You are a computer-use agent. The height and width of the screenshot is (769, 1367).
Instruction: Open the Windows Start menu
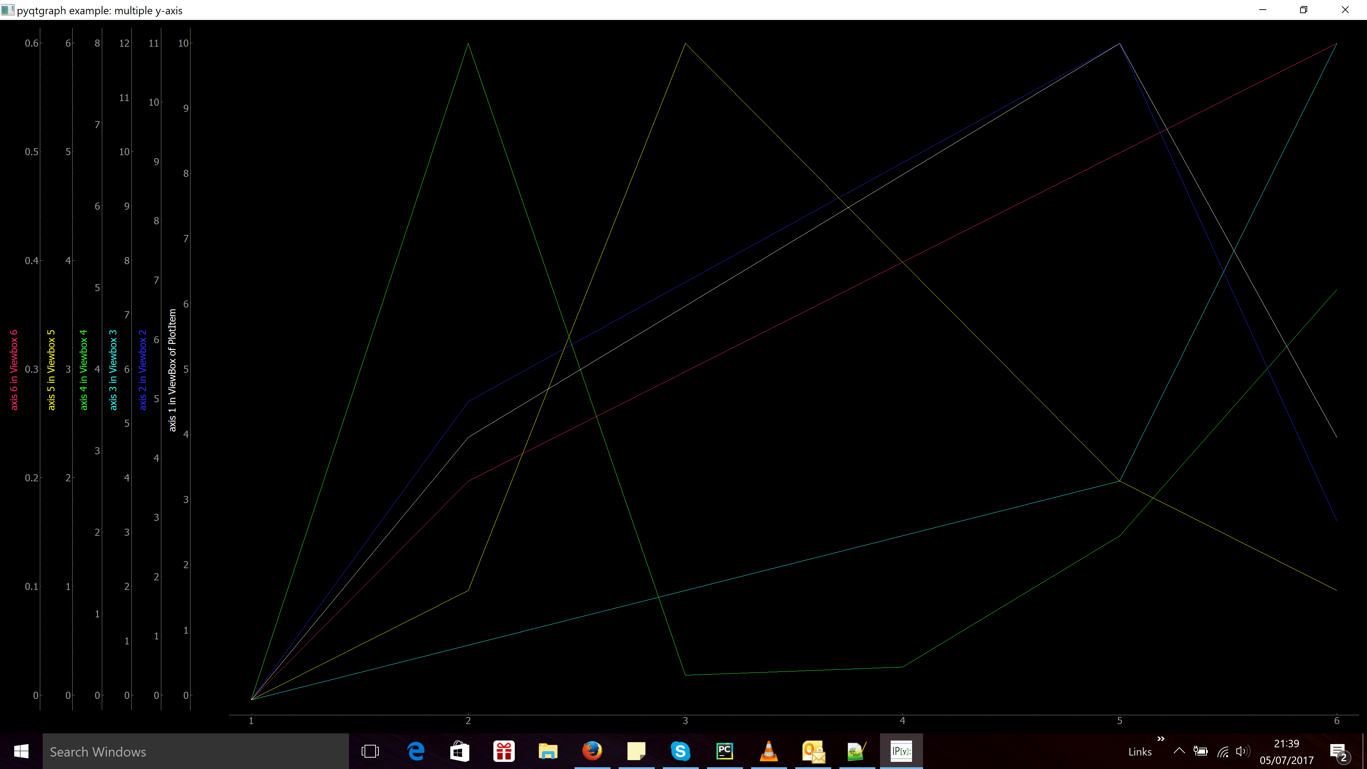click(21, 752)
